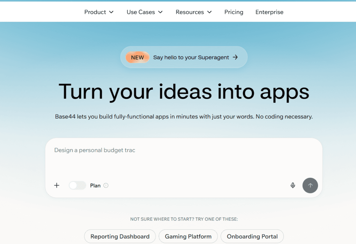The width and height of the screenshot is (356, 244).
Task: Click the info icon beside Plan
Action: pos(106,185)
